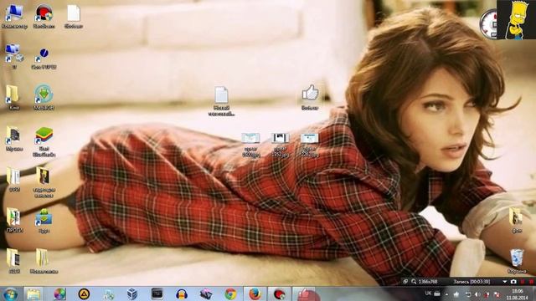
Task: Switch to the Firefox window in the taskbar
Action: point(255,293)
